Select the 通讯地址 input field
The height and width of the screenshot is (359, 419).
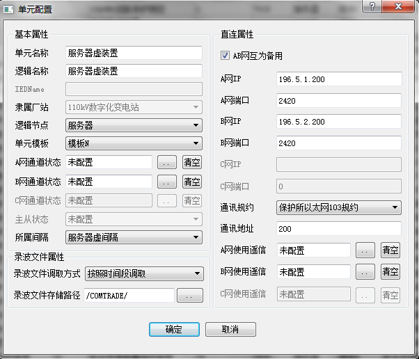pyautogui.click(x=339, y=229)
